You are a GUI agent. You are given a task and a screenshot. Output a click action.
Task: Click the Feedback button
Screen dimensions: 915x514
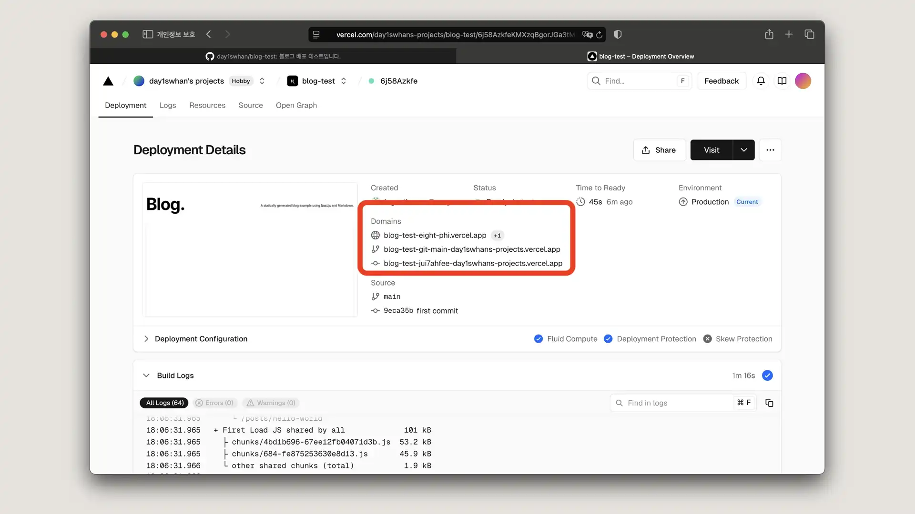click(x=722, y=81)
